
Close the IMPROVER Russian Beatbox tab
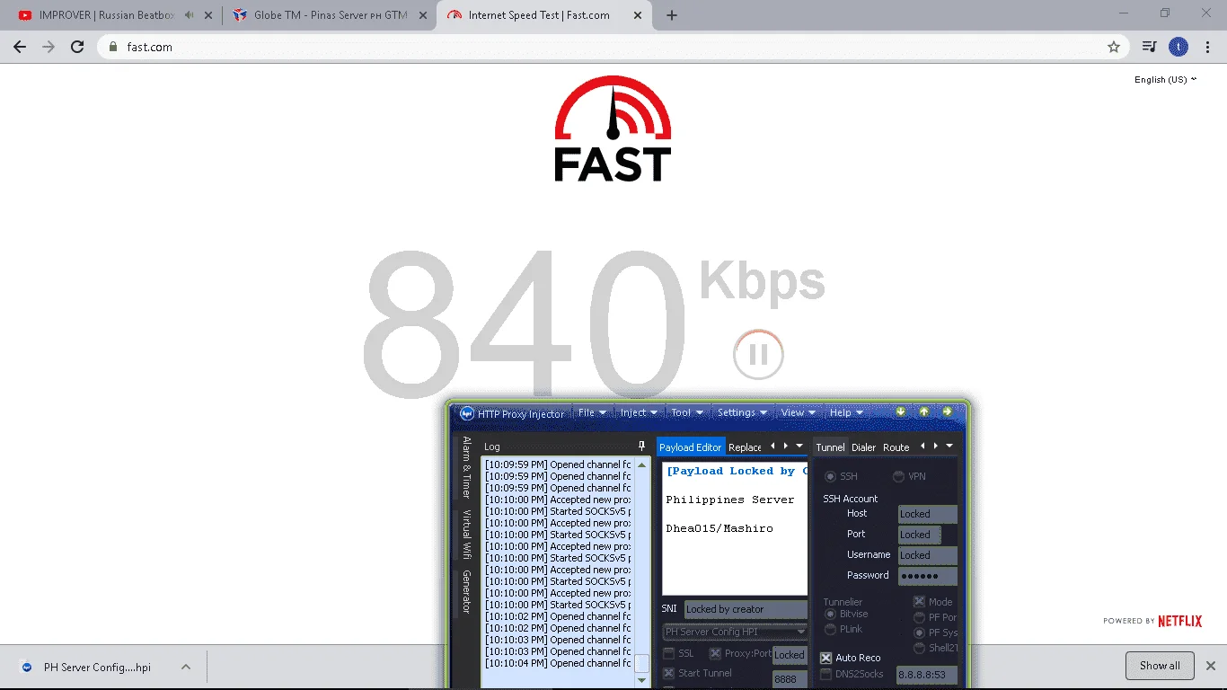click(x=210, y=15)
